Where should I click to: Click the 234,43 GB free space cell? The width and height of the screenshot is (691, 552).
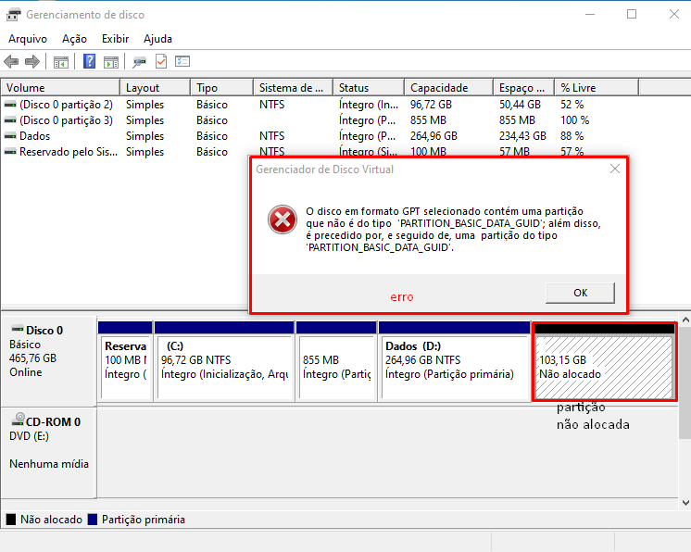[x=522, y=136]
